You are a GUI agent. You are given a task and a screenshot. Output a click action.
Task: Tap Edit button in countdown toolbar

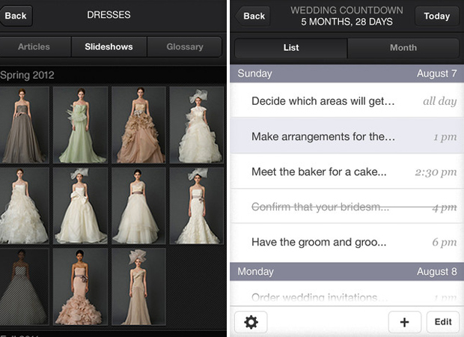pyautogui.click(x=443, y=322)
